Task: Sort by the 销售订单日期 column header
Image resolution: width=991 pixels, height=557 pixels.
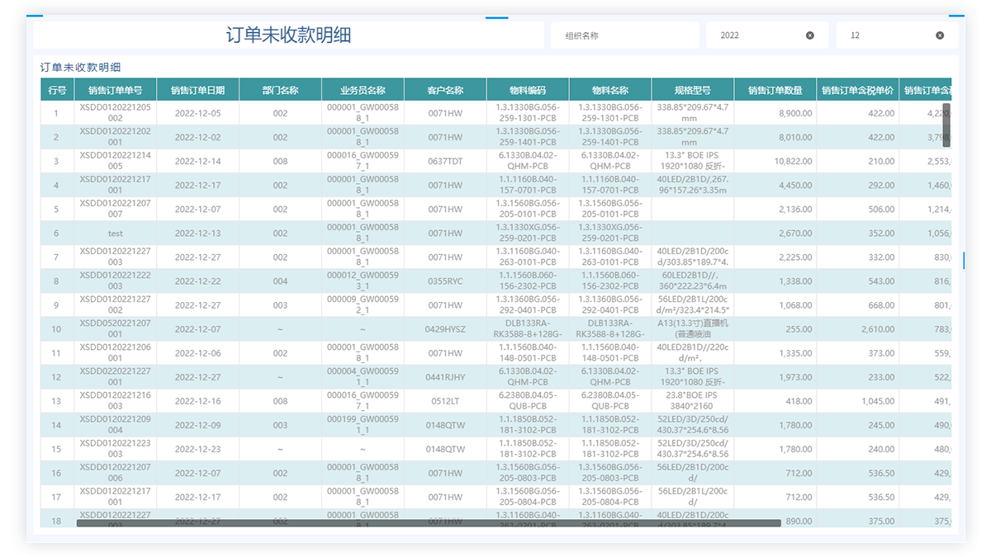Action: 197,91
